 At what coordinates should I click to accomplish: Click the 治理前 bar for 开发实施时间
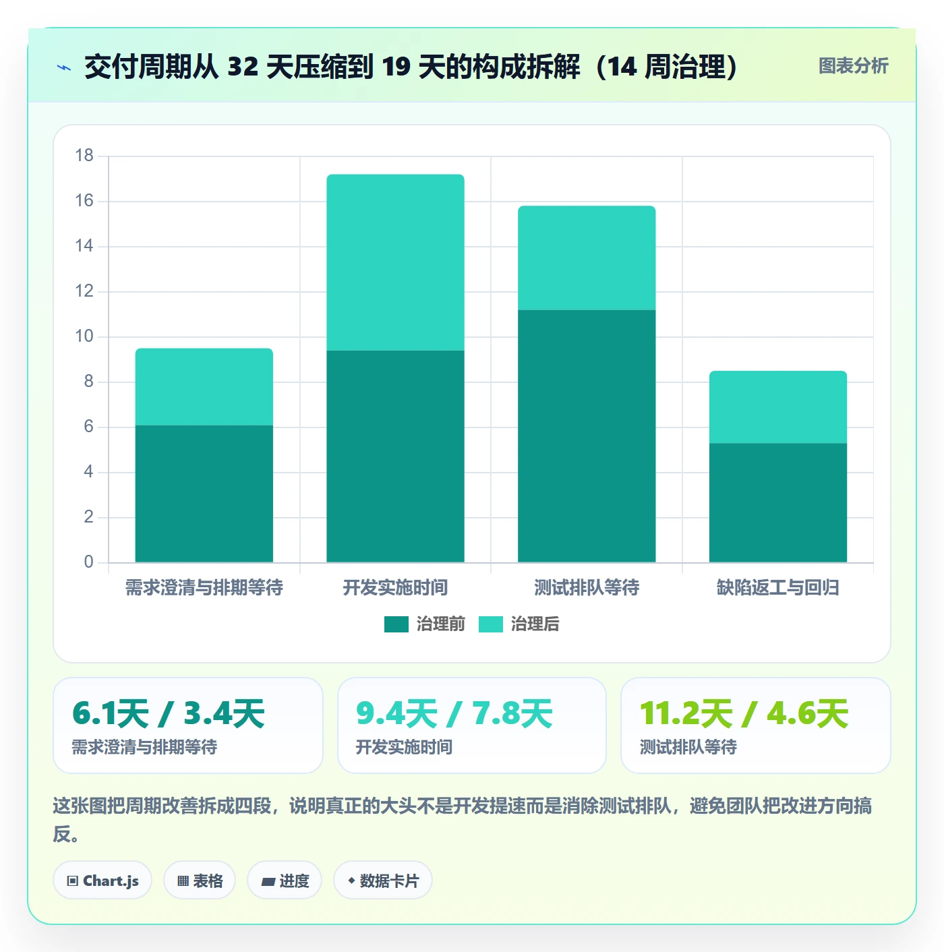click(396, 456)
